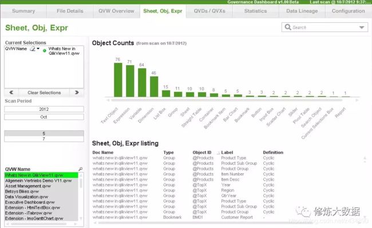Click left arrow of chart scrollbar
Screen dimensions: 372x228
[108, 100]
